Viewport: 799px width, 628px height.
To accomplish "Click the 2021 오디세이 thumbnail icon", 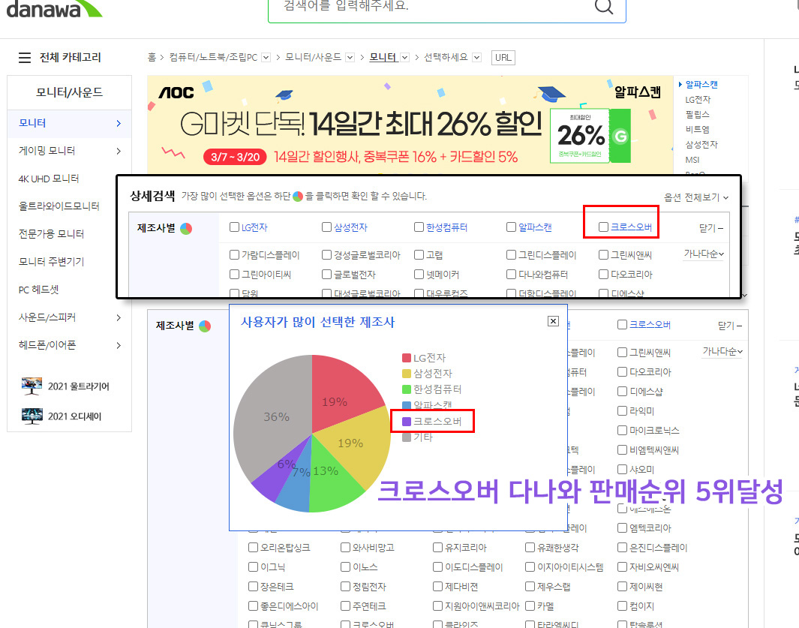I will click(x=32, y=416).
